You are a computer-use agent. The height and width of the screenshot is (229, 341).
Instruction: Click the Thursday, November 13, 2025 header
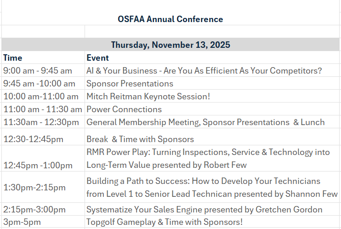170,45
